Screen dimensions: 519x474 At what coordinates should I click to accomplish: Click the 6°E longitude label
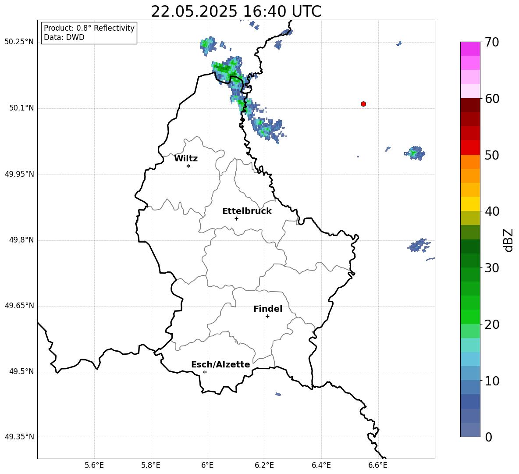click(207, 465)
